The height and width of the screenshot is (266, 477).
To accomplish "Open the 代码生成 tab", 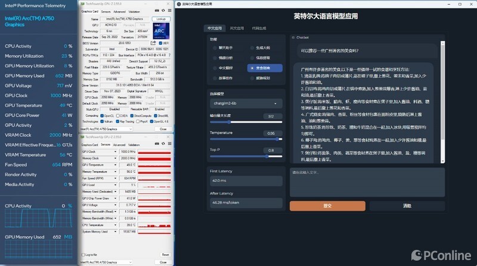I will pyautogui.click(x=259, y=28).
